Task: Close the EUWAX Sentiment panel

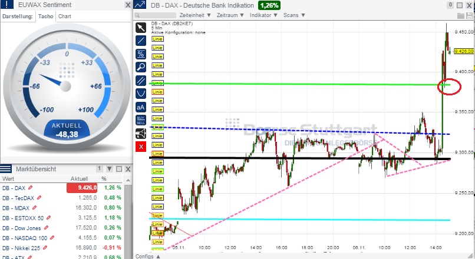Action: (x=128, y=5)
